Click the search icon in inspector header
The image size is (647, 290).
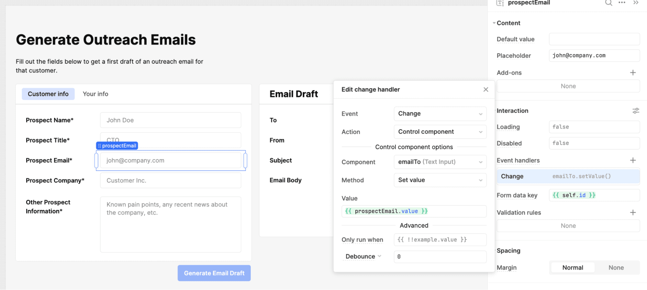point(608,3)
